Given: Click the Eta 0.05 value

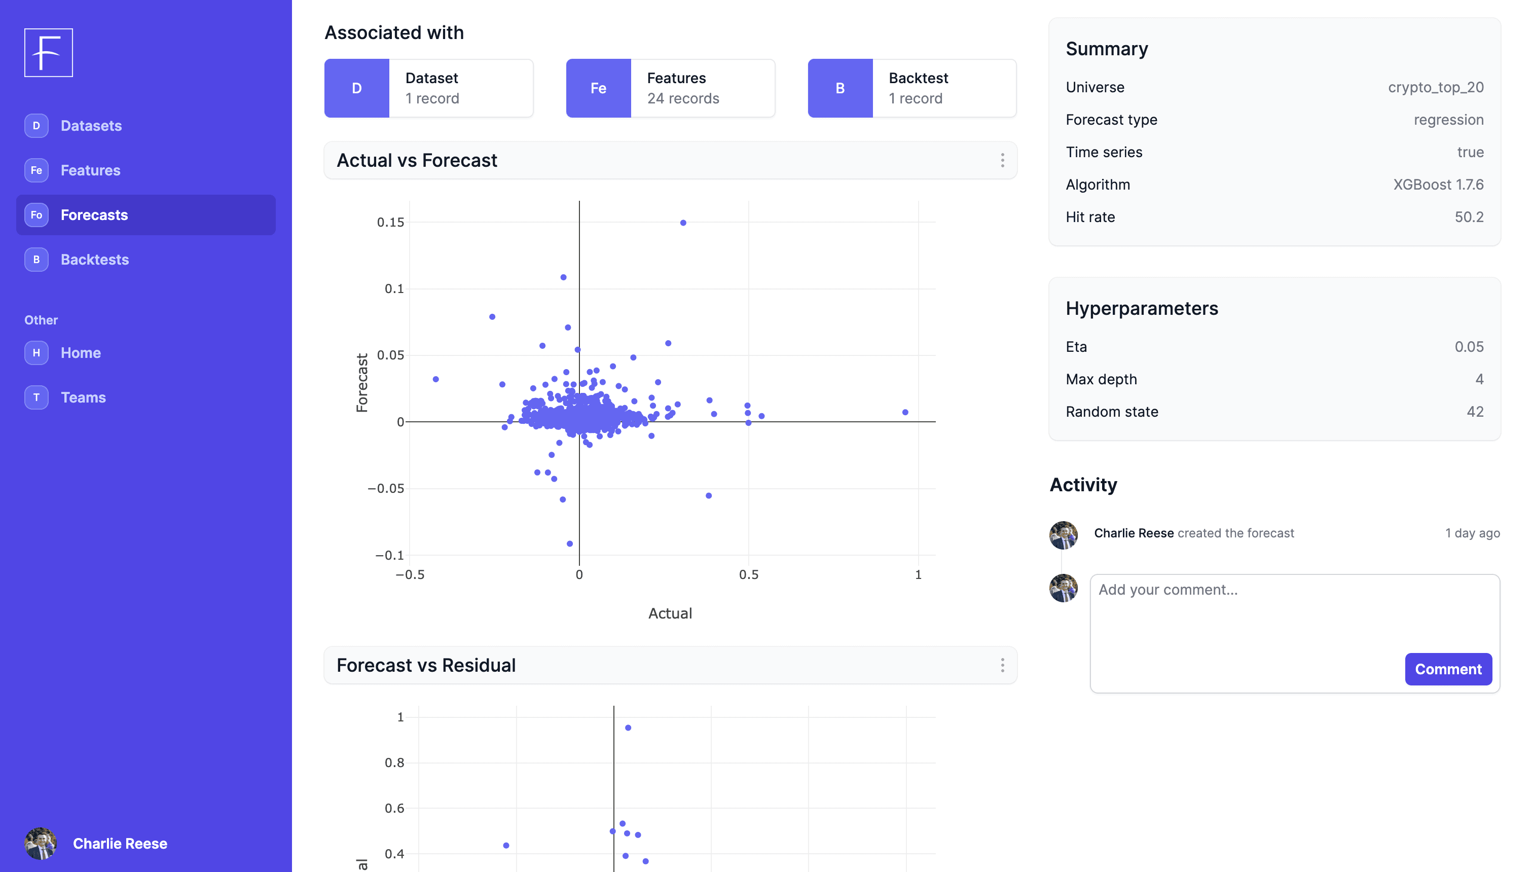Looking at the screenshot, I should click(1469, 347).
